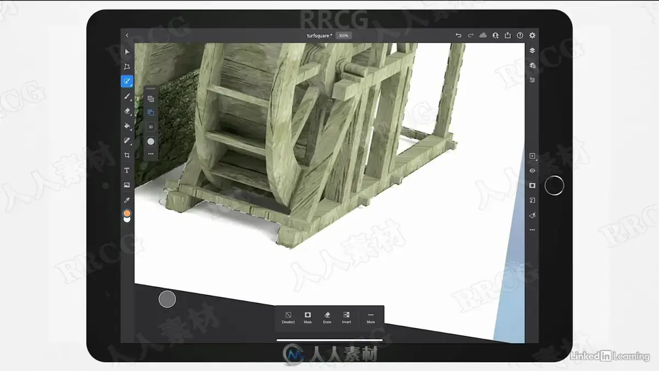Open the orange foreground color swatch
This screenshot has width=659, height=371.
127,213
